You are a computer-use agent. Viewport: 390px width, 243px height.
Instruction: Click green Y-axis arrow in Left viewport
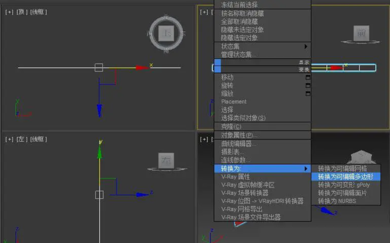(x=99, y=152)
